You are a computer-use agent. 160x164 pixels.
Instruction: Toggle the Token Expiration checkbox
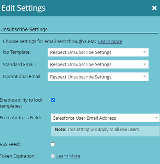(x=53, y=156)
